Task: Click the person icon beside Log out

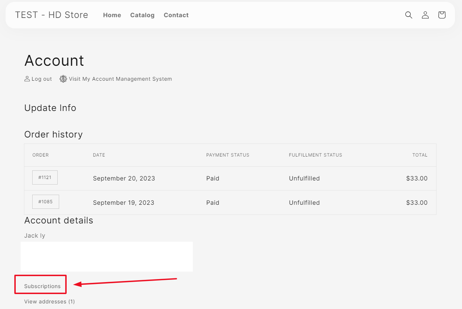Action: click(27, 78)
